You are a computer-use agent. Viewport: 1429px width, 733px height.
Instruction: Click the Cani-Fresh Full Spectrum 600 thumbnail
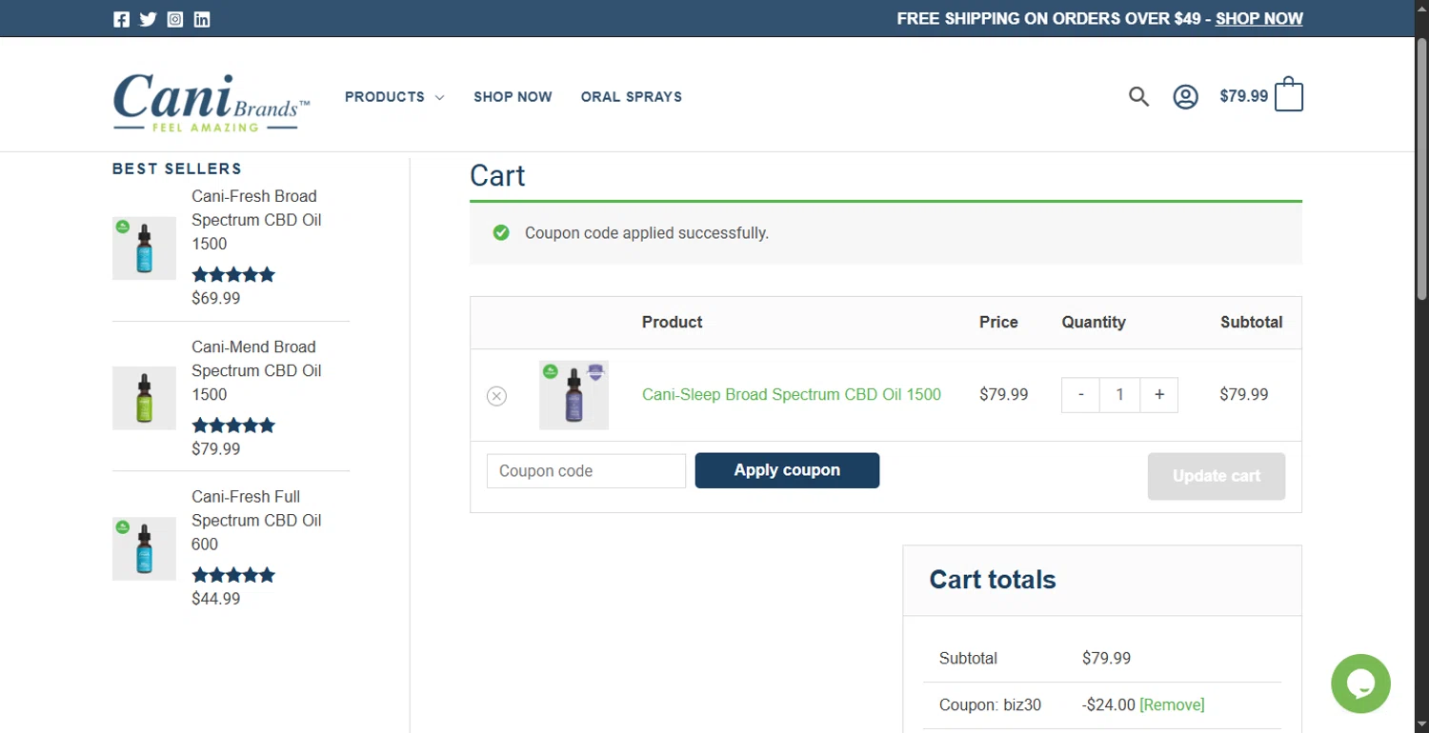pos(144,548)
